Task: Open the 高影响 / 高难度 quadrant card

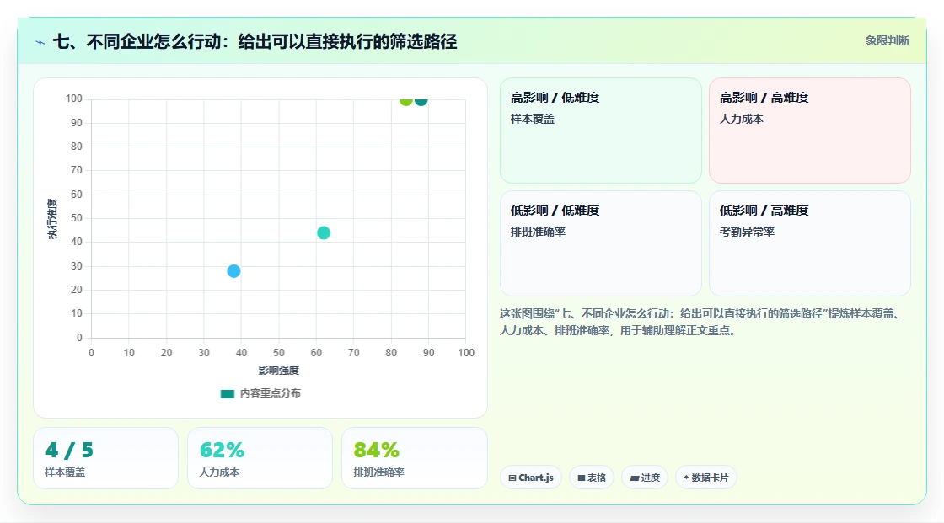Action: pyautogui.click(x=810, y=131)
